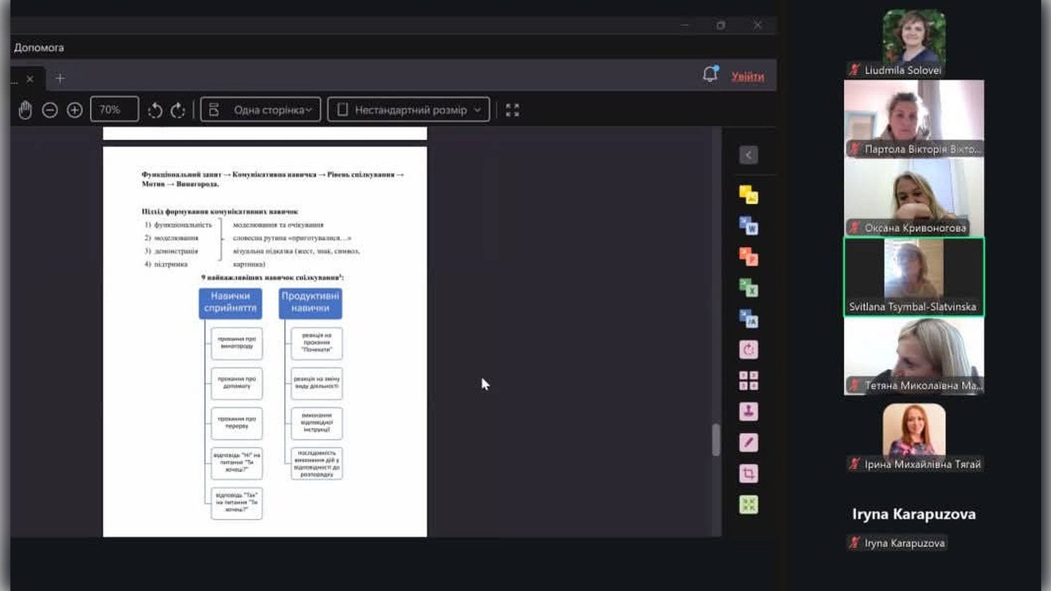Open the stamp tool in sidebar

click(x=748, y=411)
